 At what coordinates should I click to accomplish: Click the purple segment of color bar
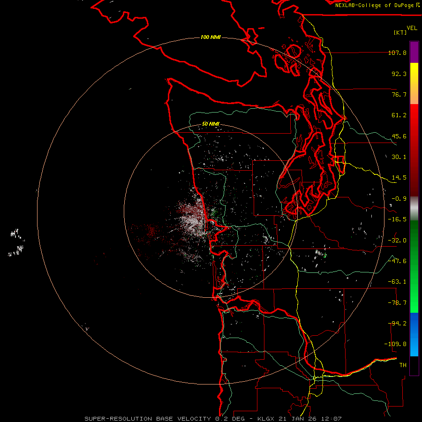414,52
